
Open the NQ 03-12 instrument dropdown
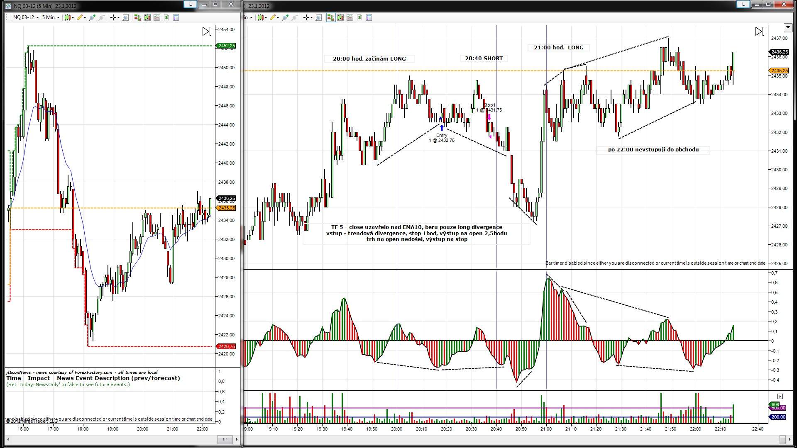pos(26,17)
